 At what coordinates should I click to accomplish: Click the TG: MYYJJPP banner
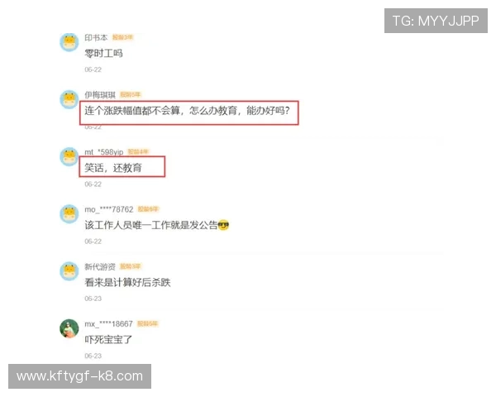[436, 21]
